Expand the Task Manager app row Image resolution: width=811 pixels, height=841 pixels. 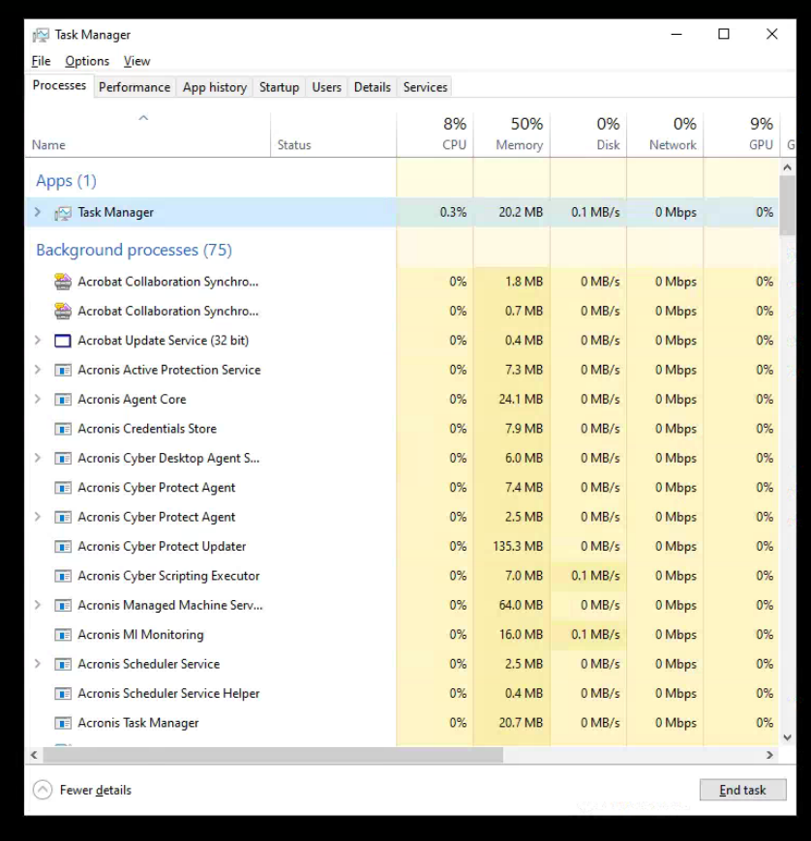[x=38, y=212]
